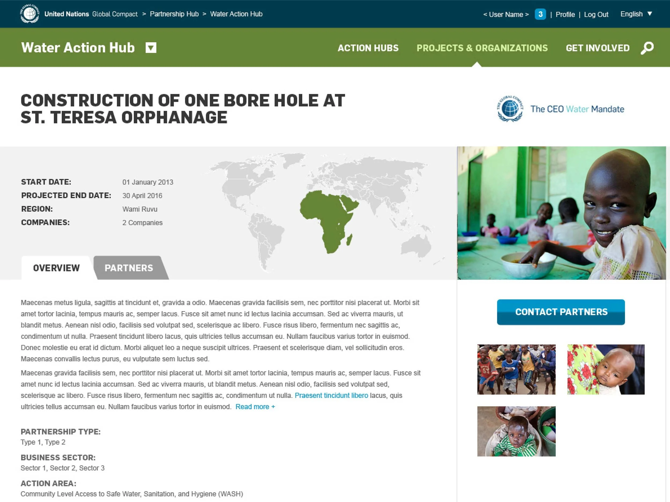Viewport: 670px width, 502px height.
Task: Open the main photo of smiling child
Action: (x=561, y=213)
